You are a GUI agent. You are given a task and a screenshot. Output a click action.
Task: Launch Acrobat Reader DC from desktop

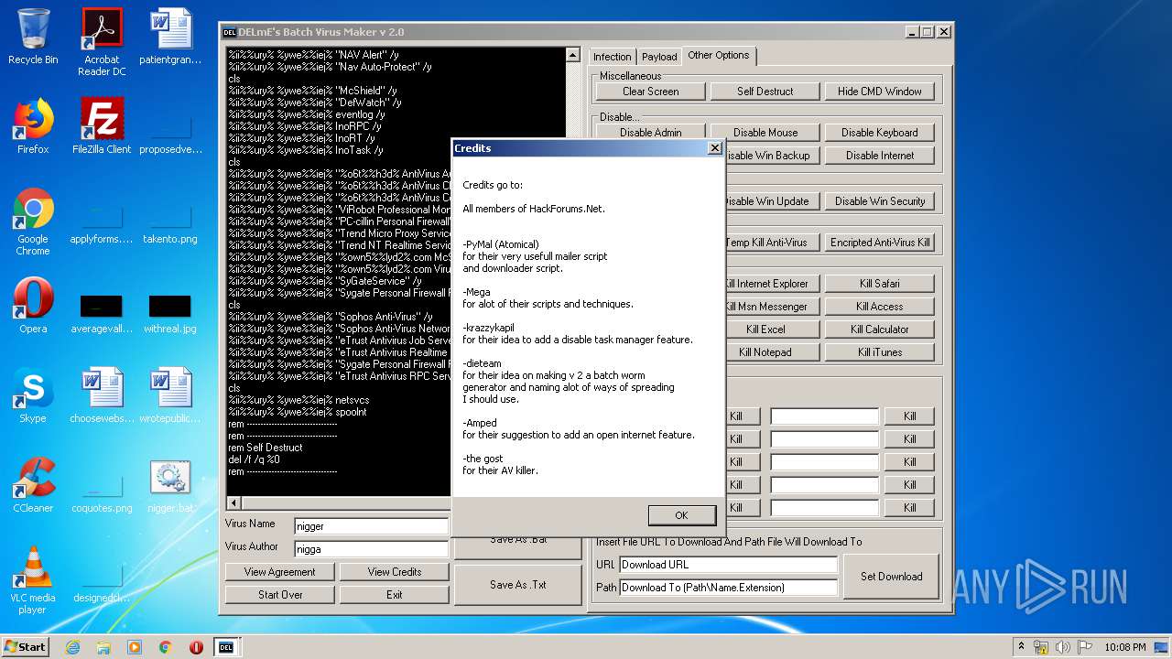pyautogui.click(x=102, y=42)
